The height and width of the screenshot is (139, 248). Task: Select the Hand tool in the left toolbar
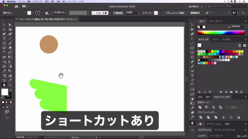[x=4, y=85]
